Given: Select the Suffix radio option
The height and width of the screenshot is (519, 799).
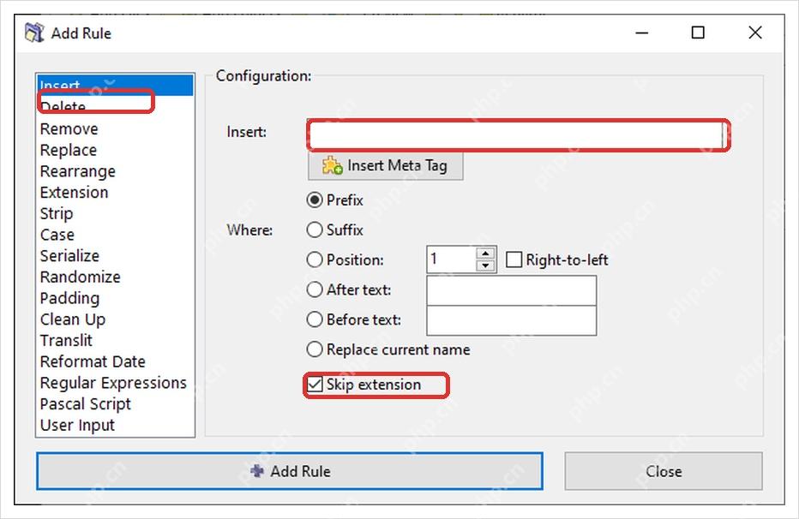Looking at the screenshot, I should tap(335, 230).
